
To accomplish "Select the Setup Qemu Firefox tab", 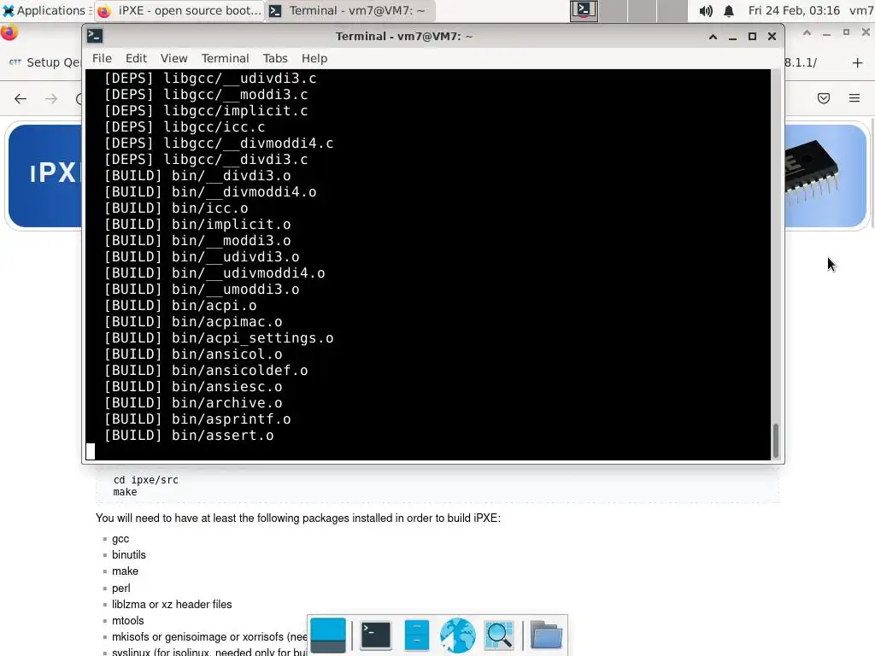I will coord(44,62).
